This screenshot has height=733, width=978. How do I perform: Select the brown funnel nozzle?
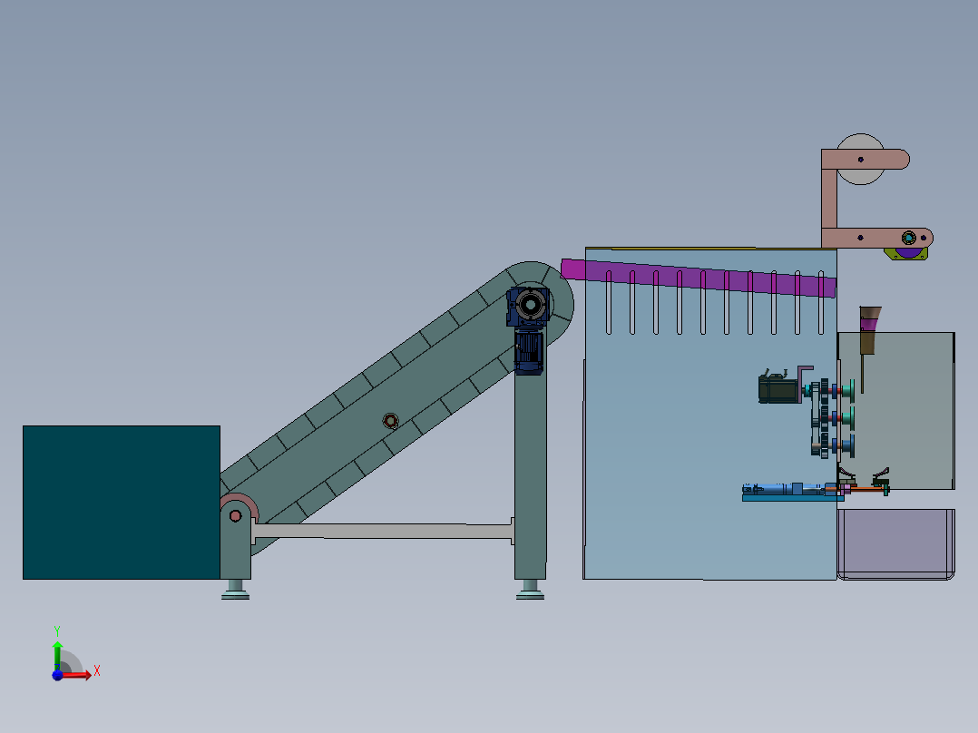click(869, 330)
